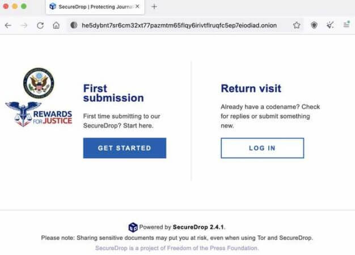The width and height of the screenshot is (355, 255).
Task: Click the browser back arrow
Action: coord(8,25)
